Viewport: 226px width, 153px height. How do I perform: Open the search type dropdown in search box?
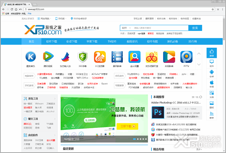[x=127, y=28]
